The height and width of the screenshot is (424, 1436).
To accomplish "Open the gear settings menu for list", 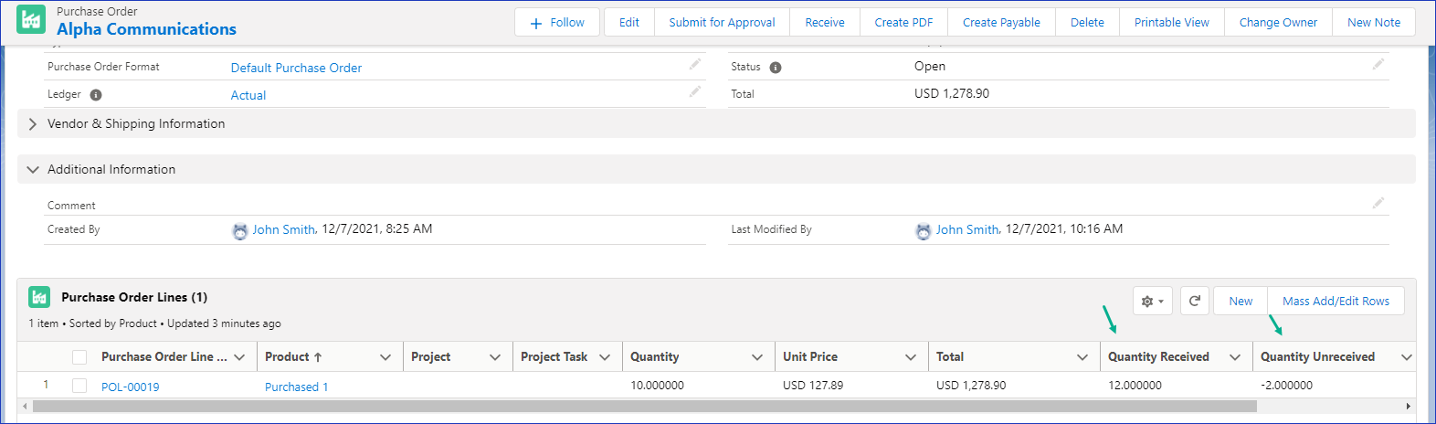I will [x=1152, y=301].
